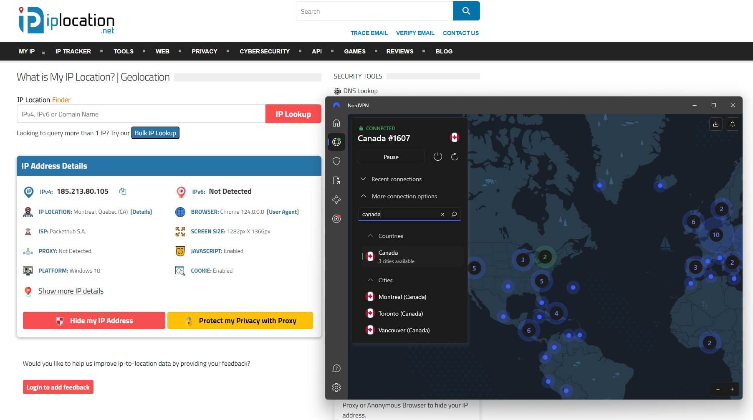Click Protect my Privacy with Proxy
The height and width of the screenshot is (420, 753).
240,321
